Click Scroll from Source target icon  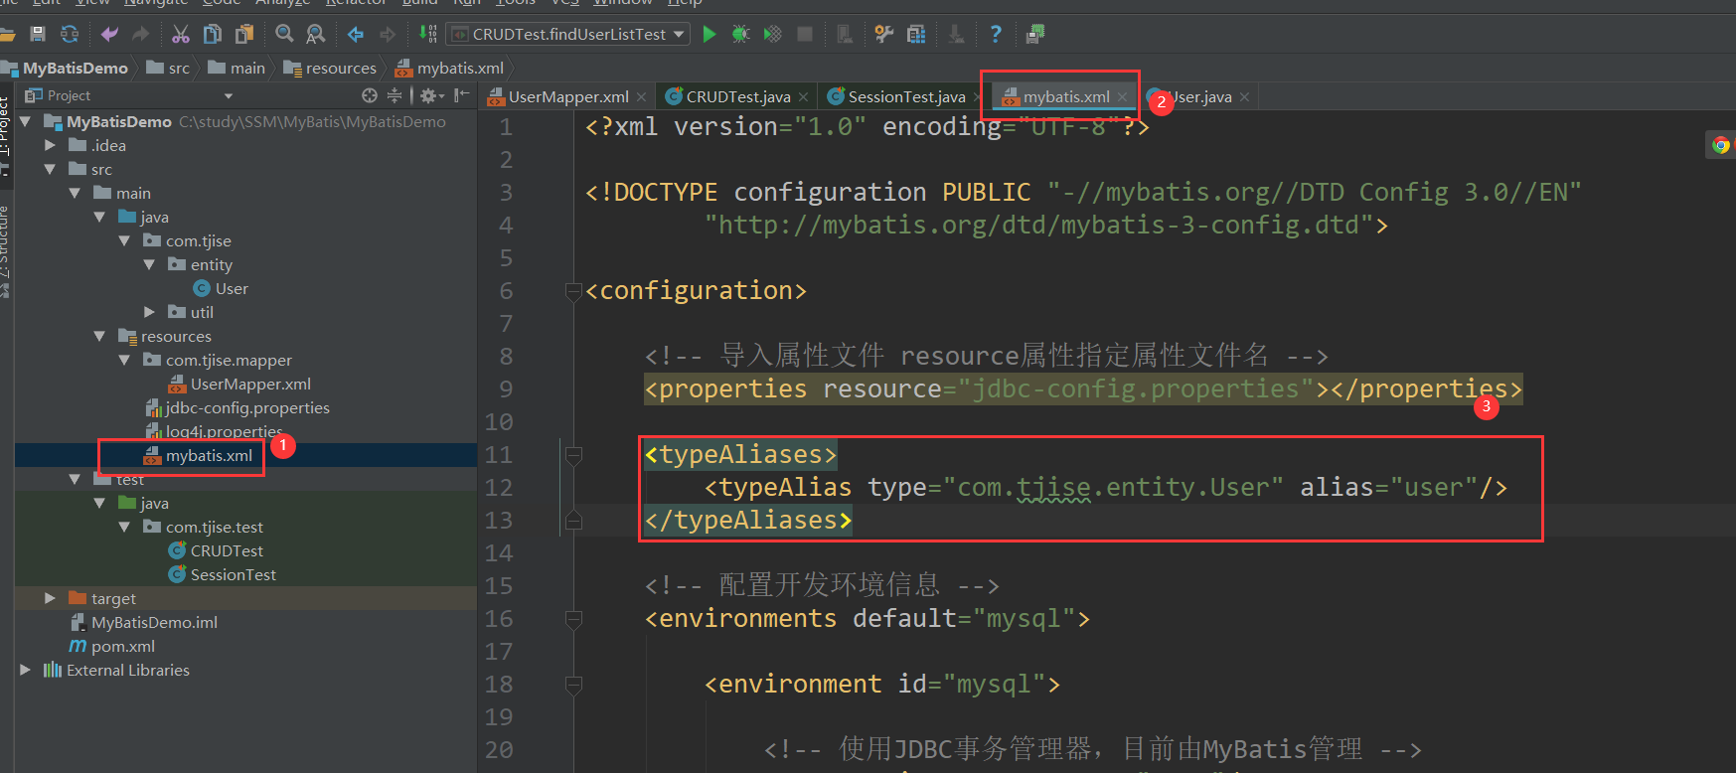pos(370,95)
